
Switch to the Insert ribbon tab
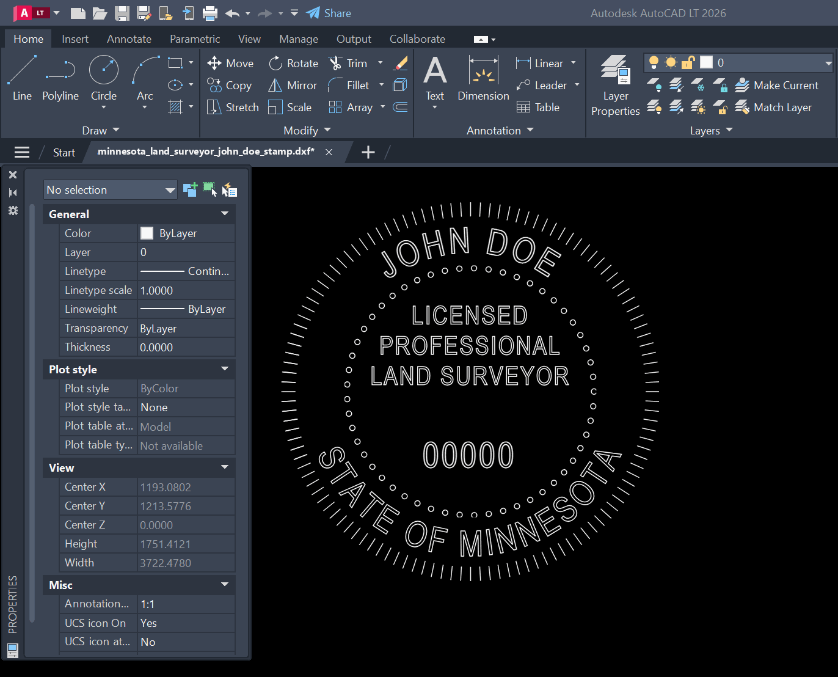tap(75, 39)
